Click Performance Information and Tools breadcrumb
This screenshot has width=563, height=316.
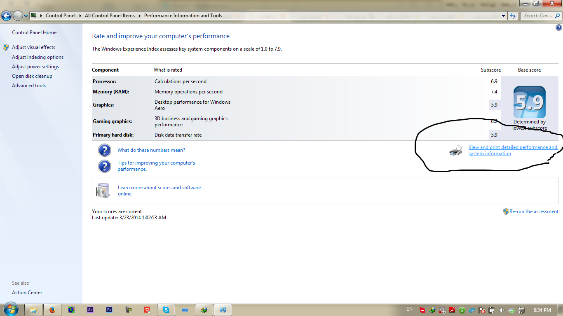pos(183,16)
